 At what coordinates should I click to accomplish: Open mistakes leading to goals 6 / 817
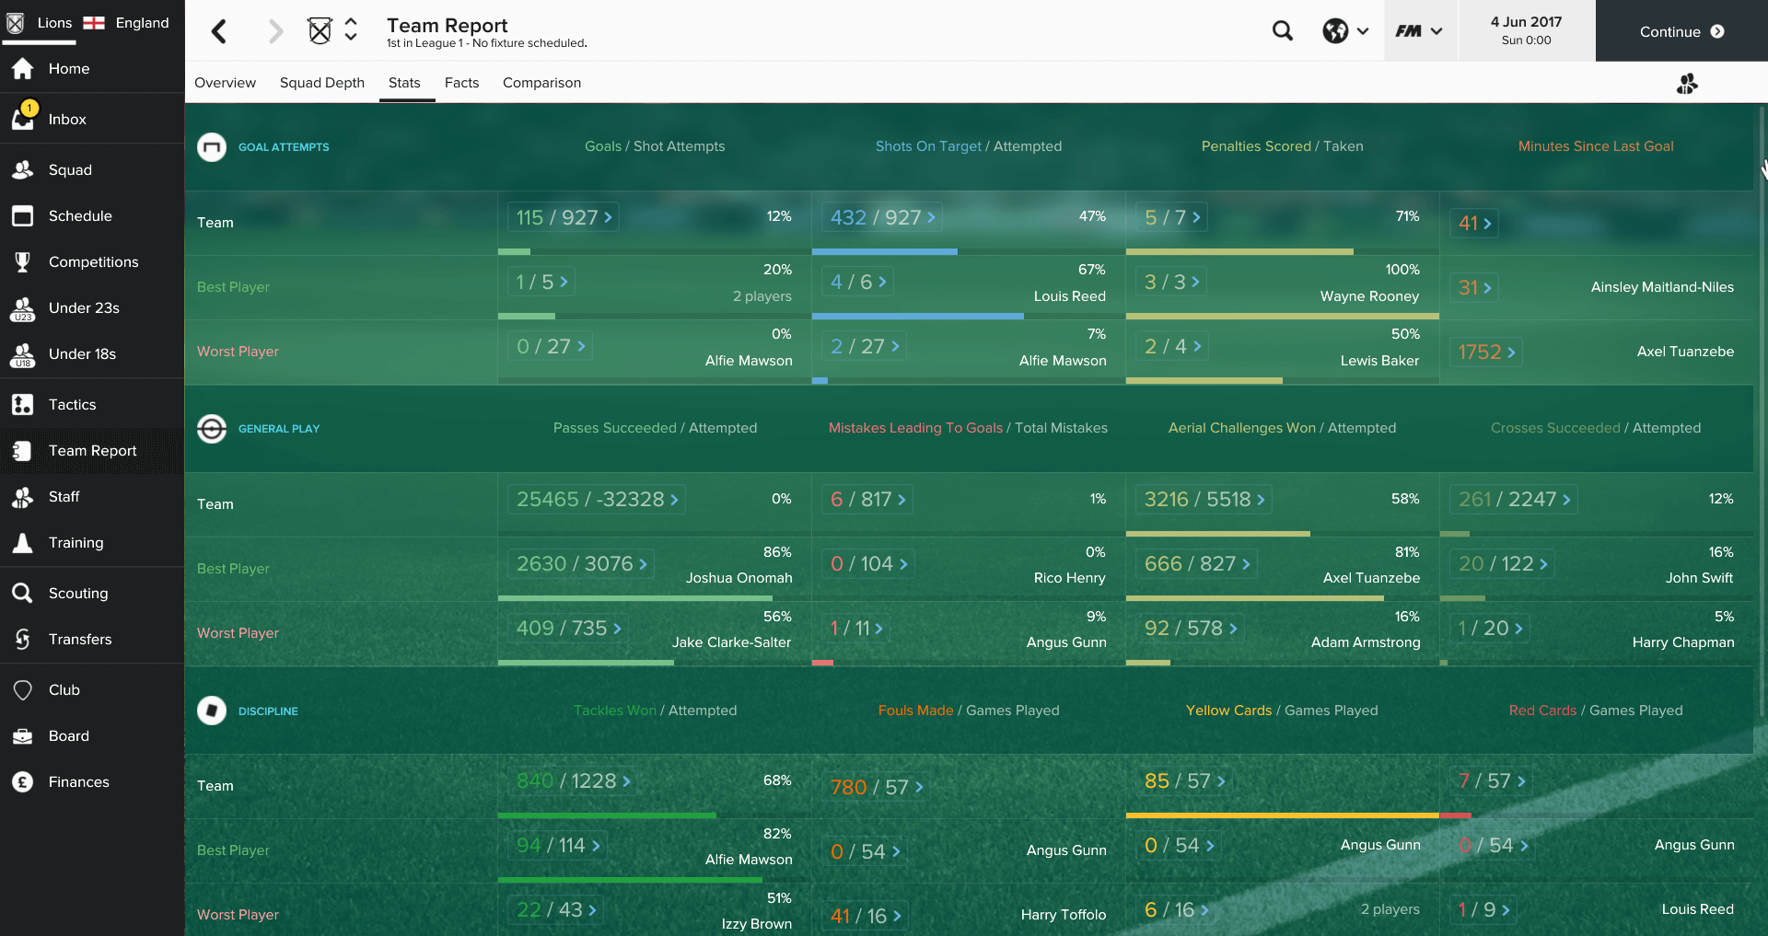point(867,499)
